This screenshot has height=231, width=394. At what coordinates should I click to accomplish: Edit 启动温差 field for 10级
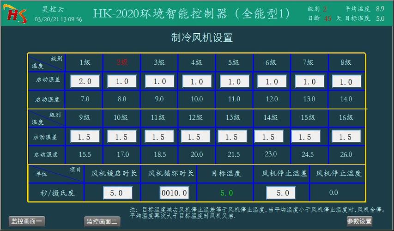coord(122,136)
